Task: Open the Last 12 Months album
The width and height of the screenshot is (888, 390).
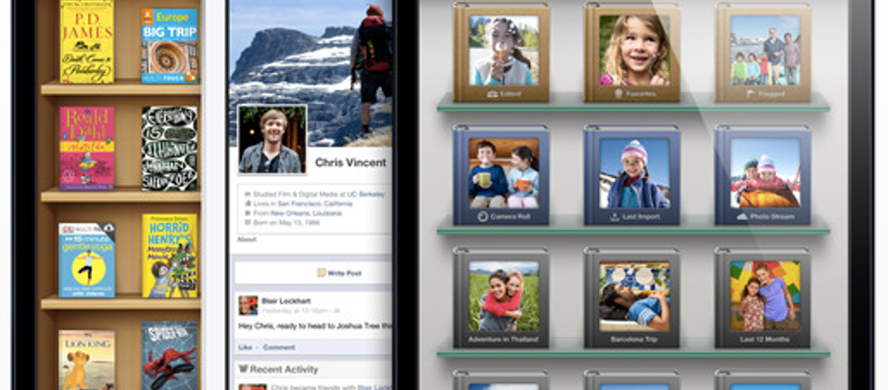Action: click(x=763, y=298)
